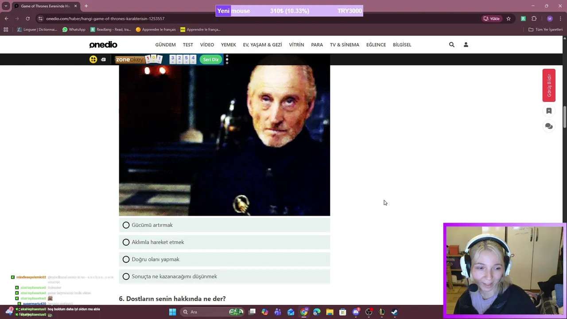
Task: Open the comments speech bubble icon
Action: pos(549,126)
